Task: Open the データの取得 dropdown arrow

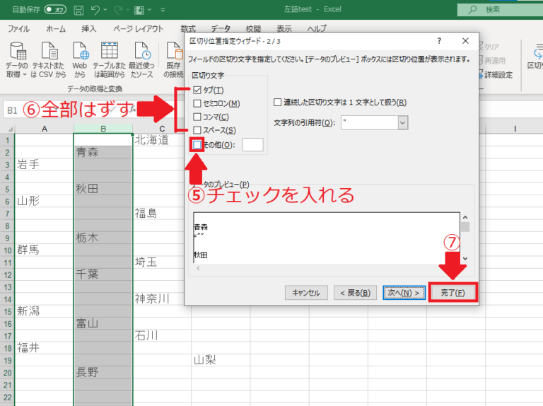Action: tap(25, 74)
